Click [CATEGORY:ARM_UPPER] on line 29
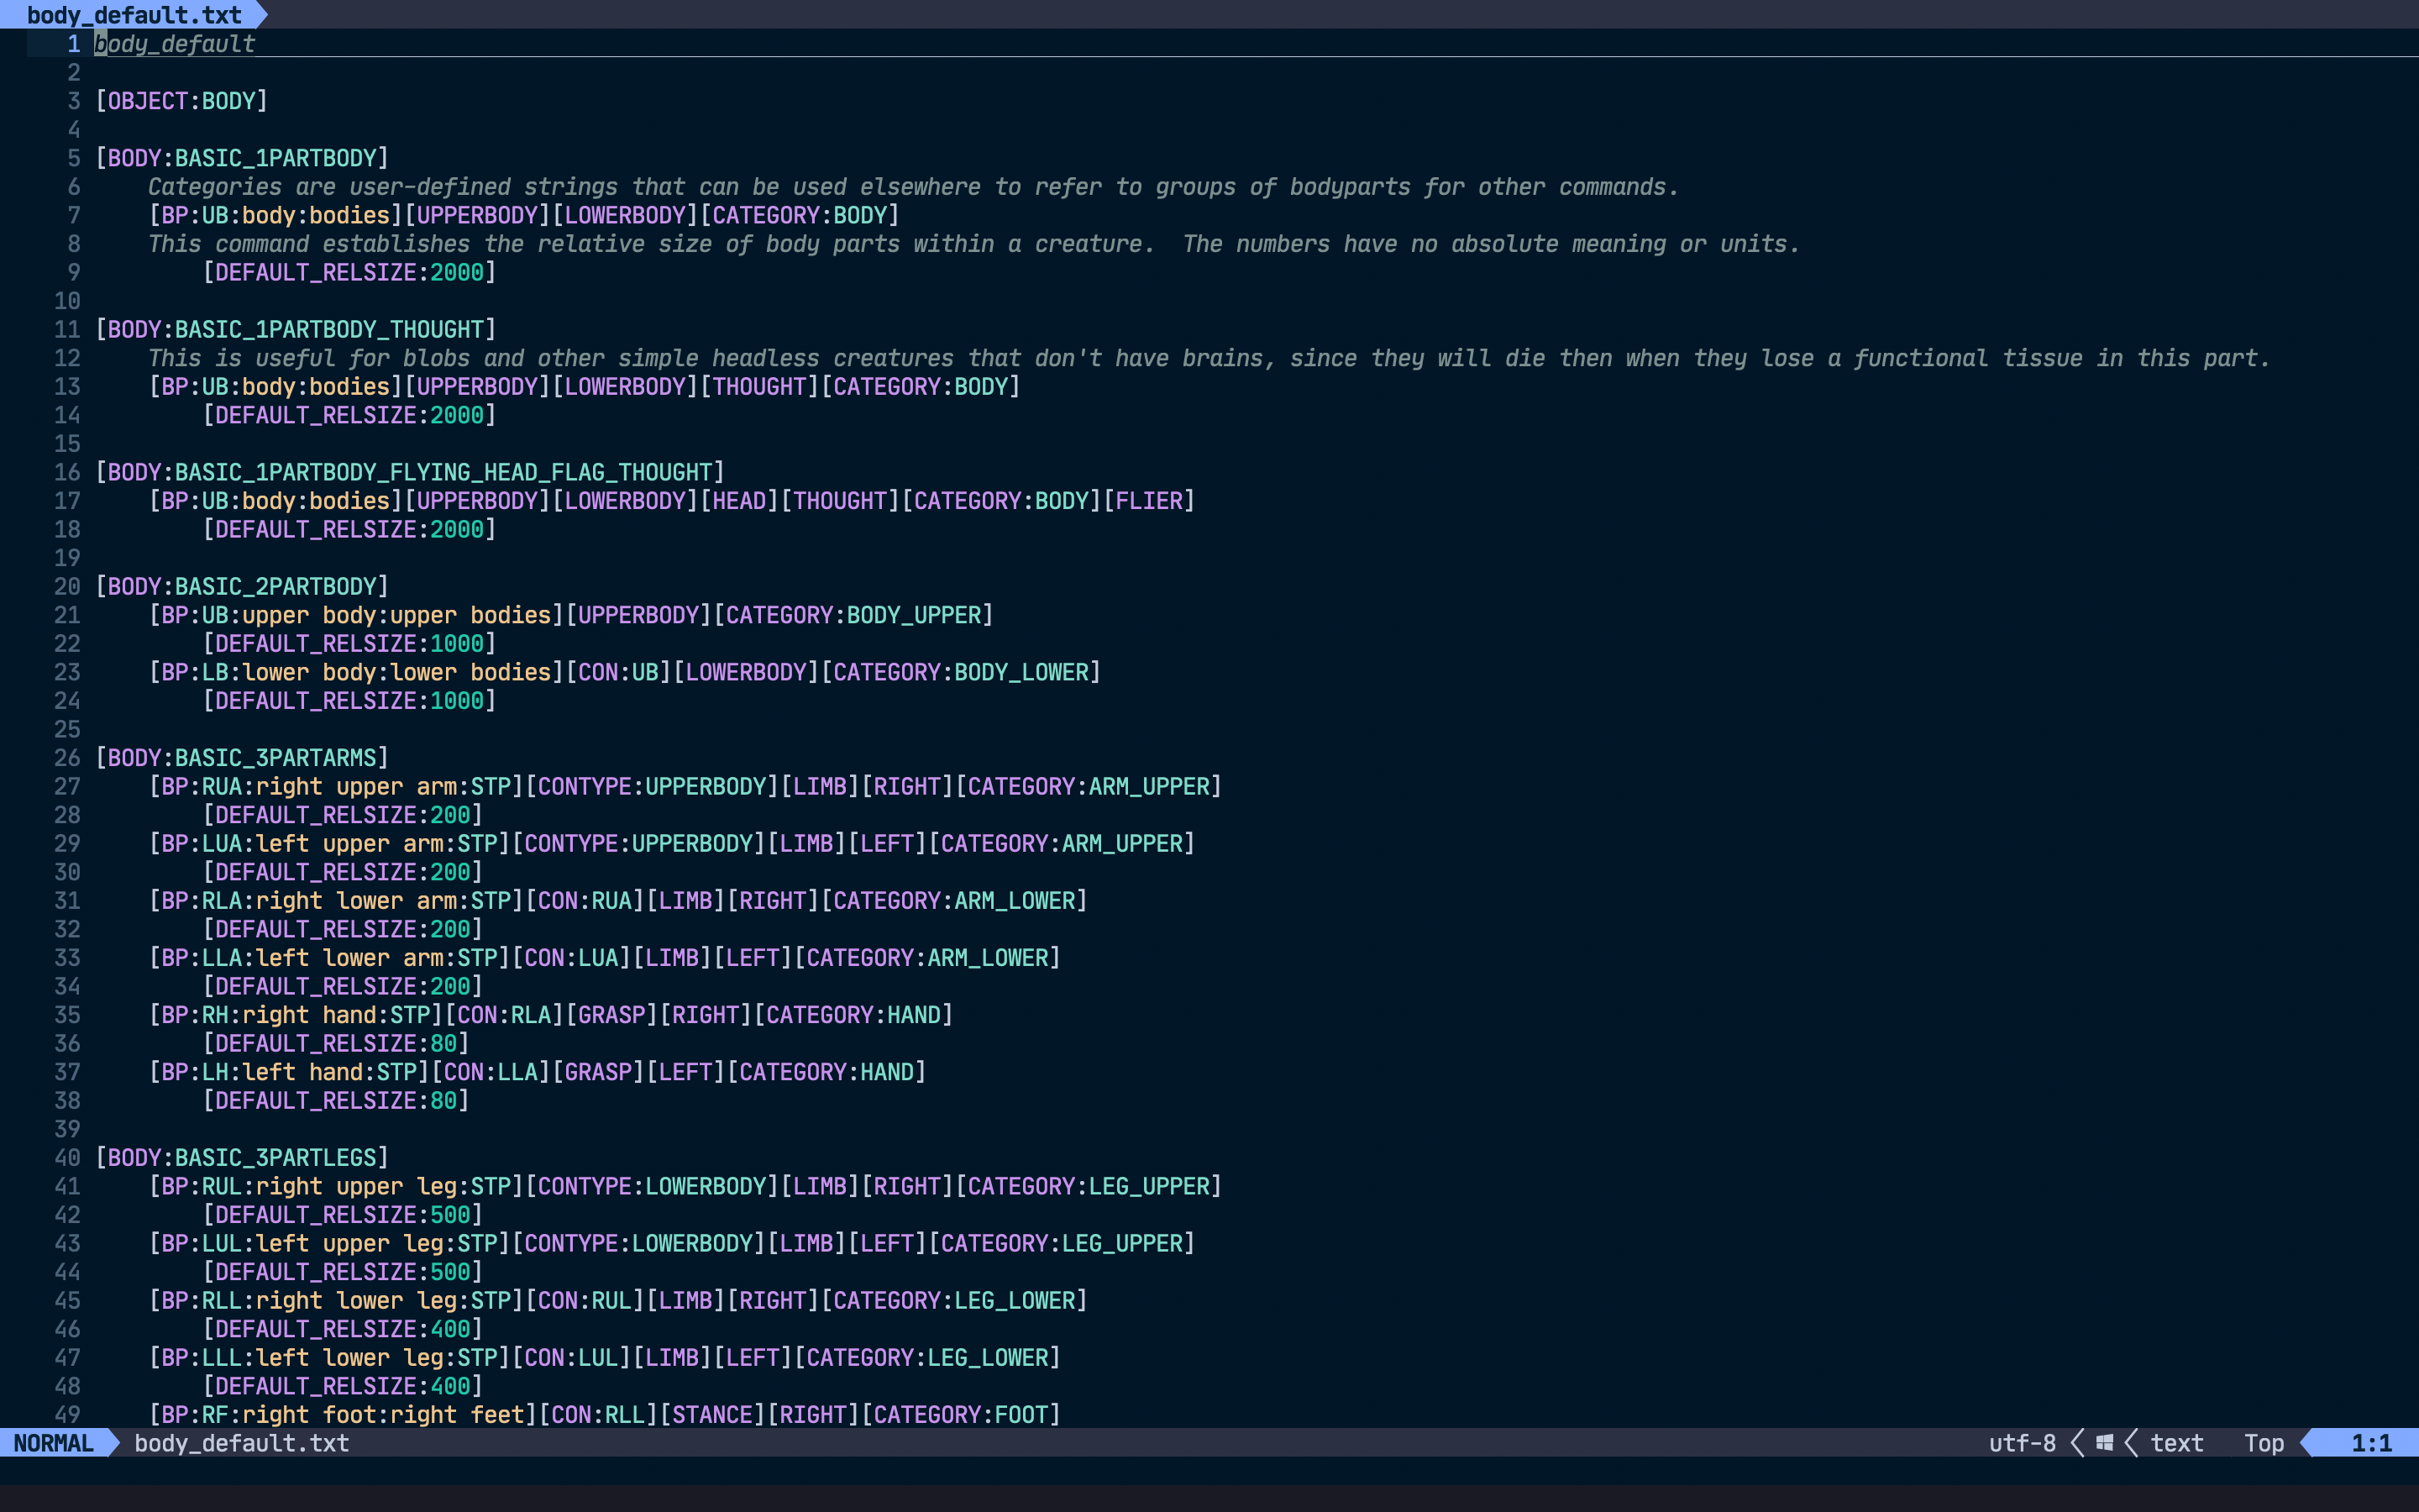The image size is (2419, 1512). 1063,844
